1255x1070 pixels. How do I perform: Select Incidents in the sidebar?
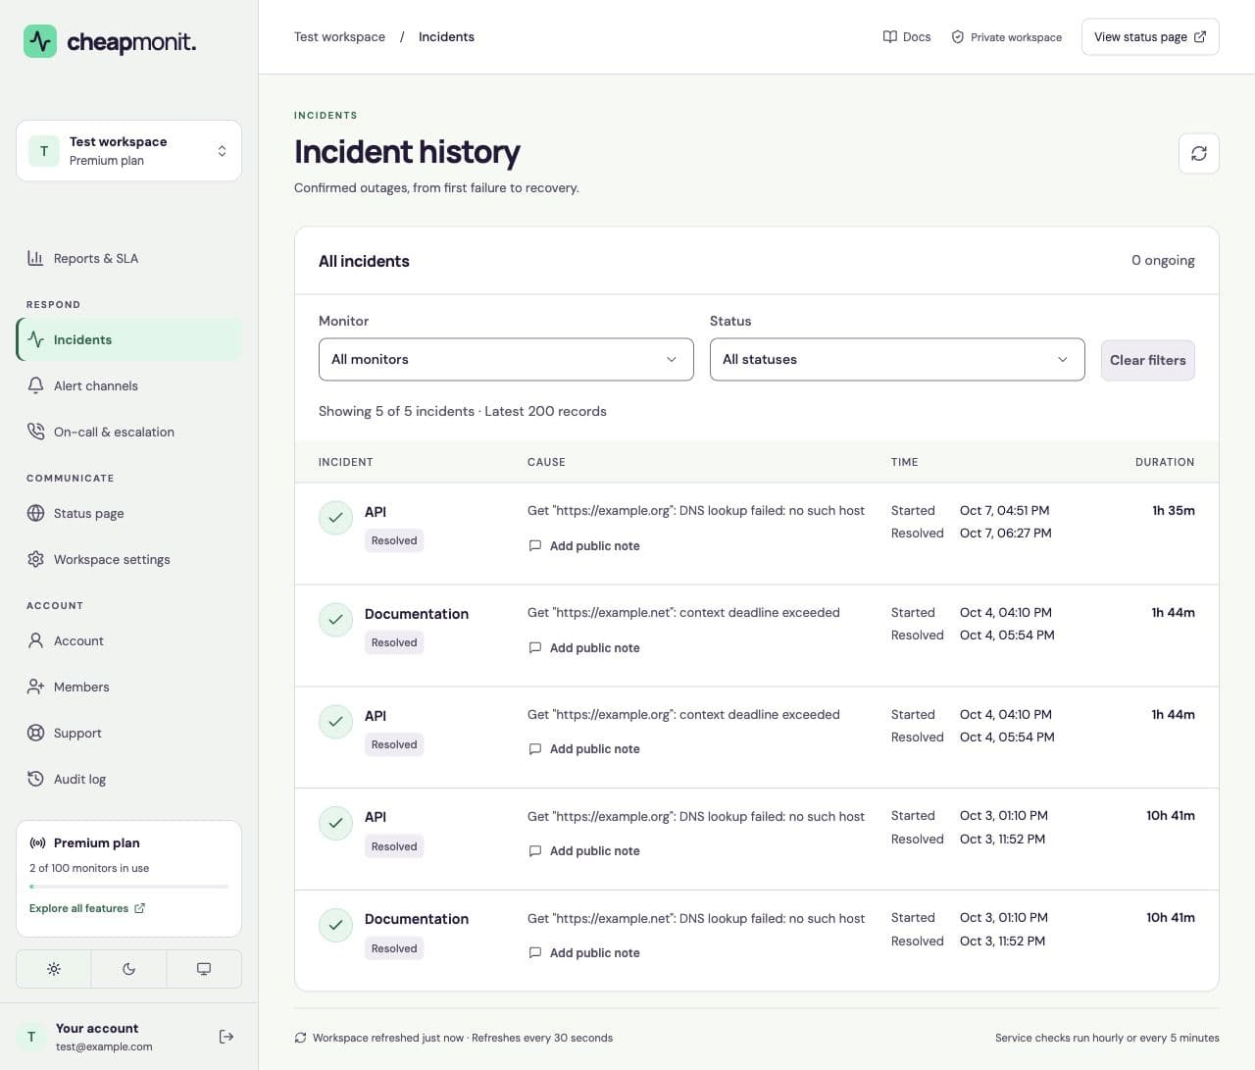tap(128, 339)
